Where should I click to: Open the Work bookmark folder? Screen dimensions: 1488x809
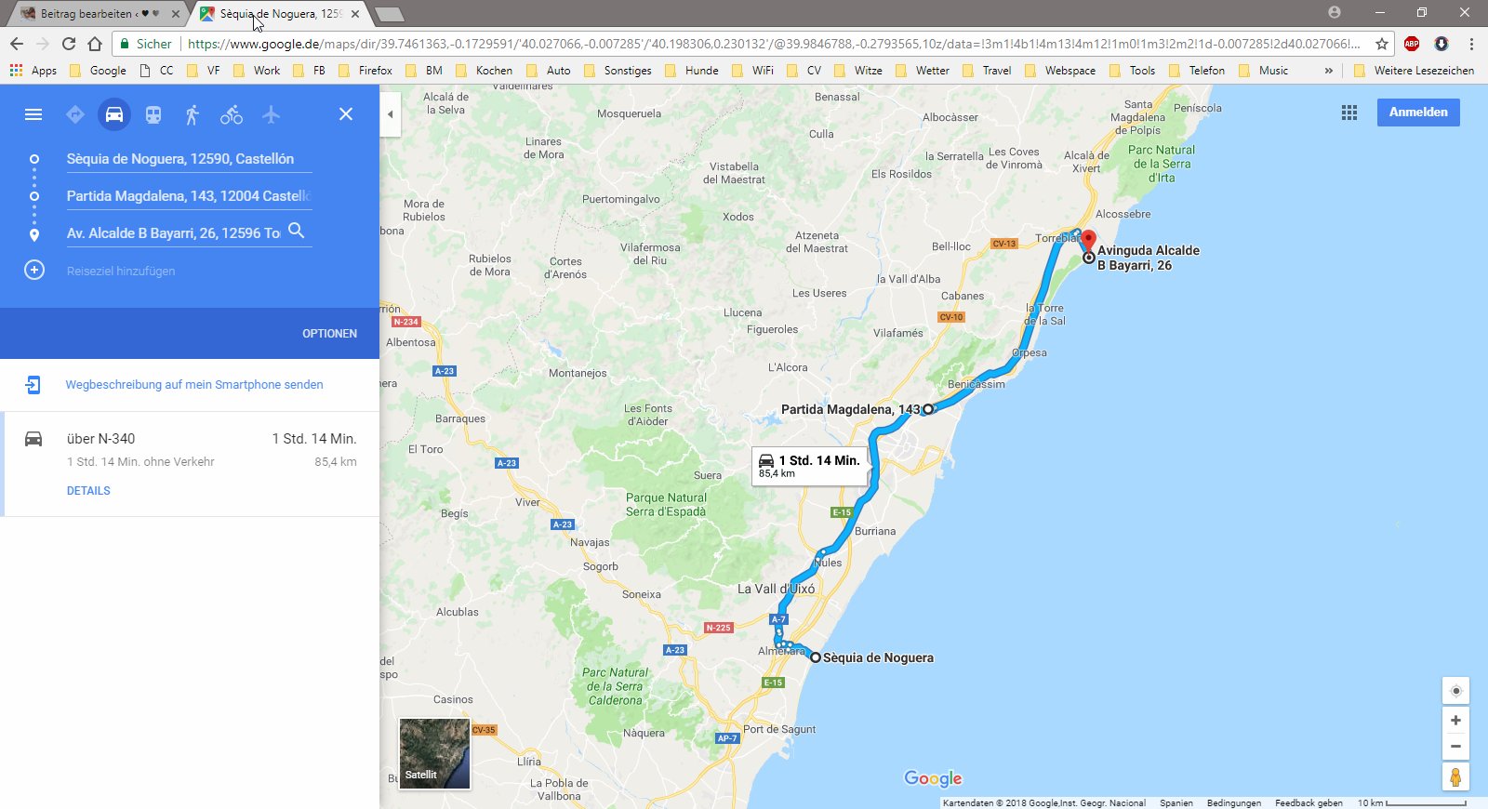pyautogui.click(x=257, y=71)
